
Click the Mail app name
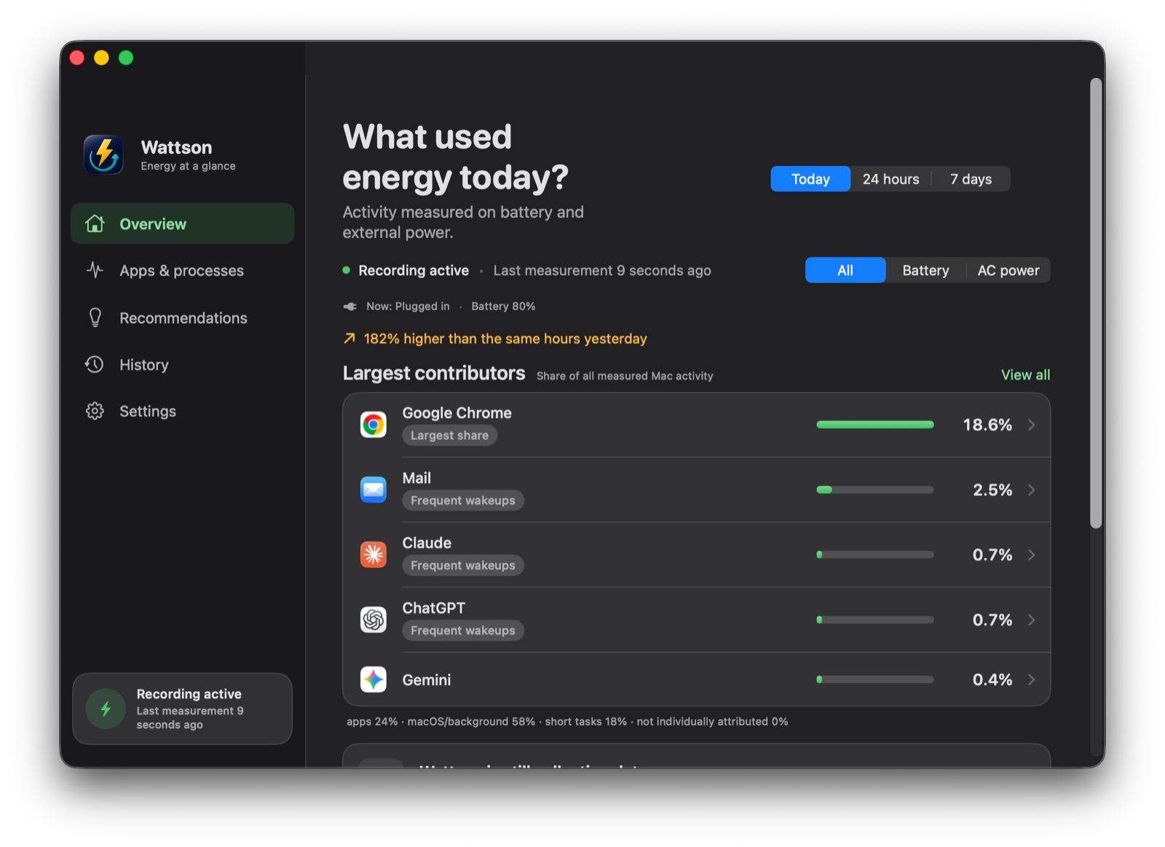click(416, 478)
